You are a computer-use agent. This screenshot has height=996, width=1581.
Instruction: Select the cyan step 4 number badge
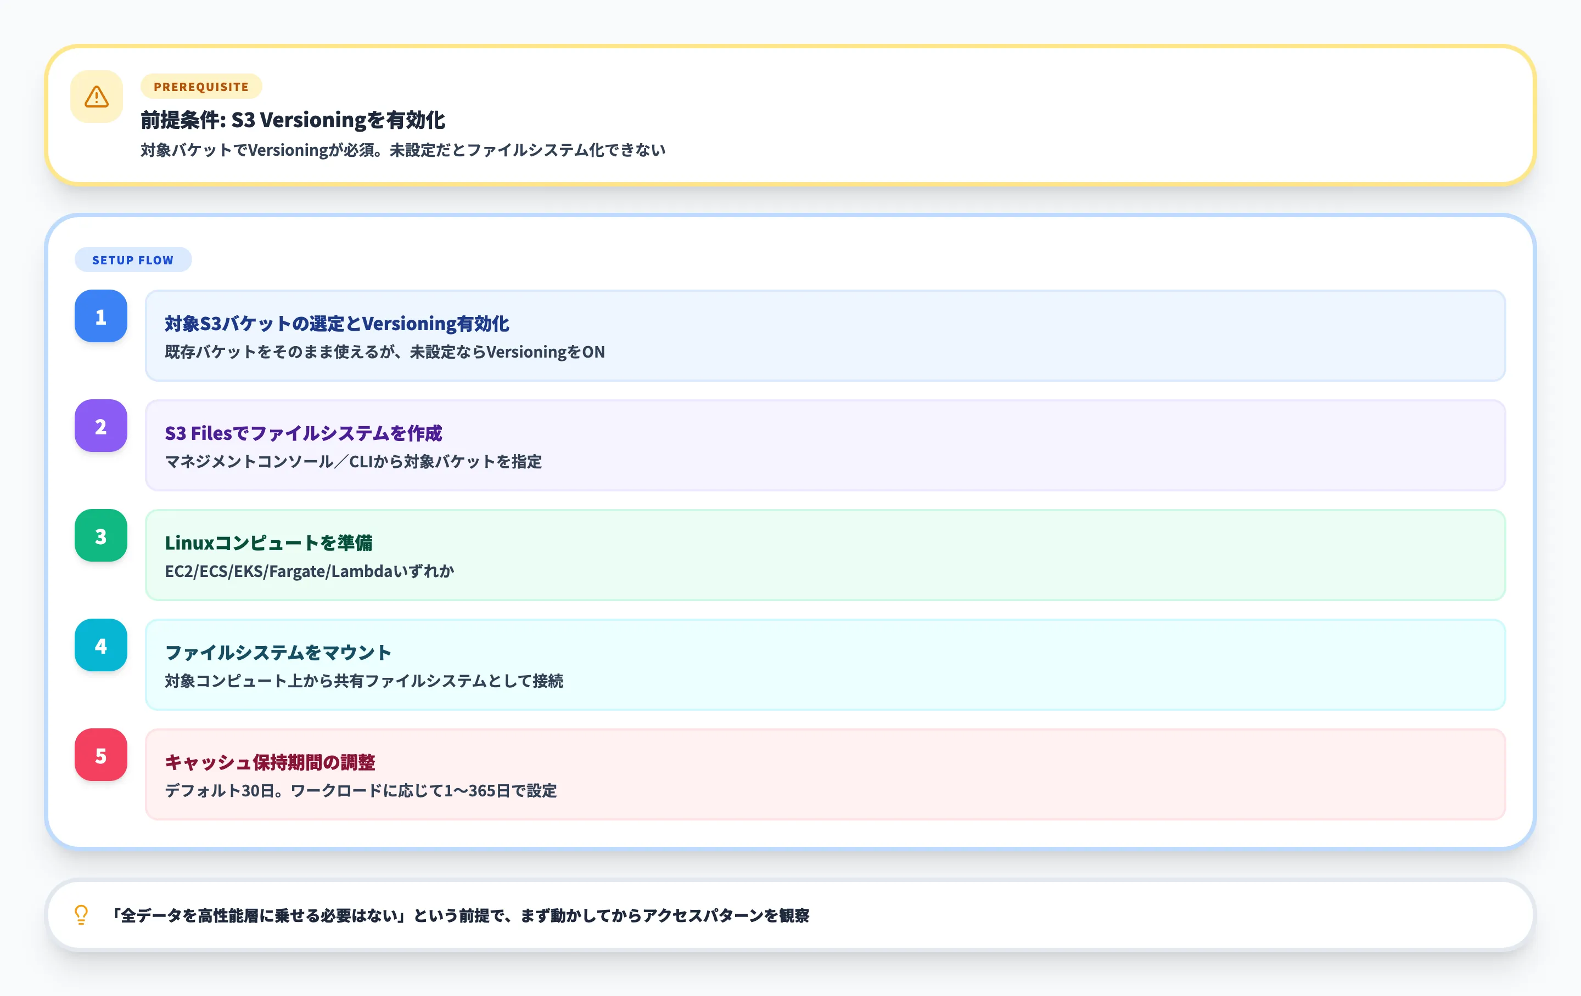100,646
